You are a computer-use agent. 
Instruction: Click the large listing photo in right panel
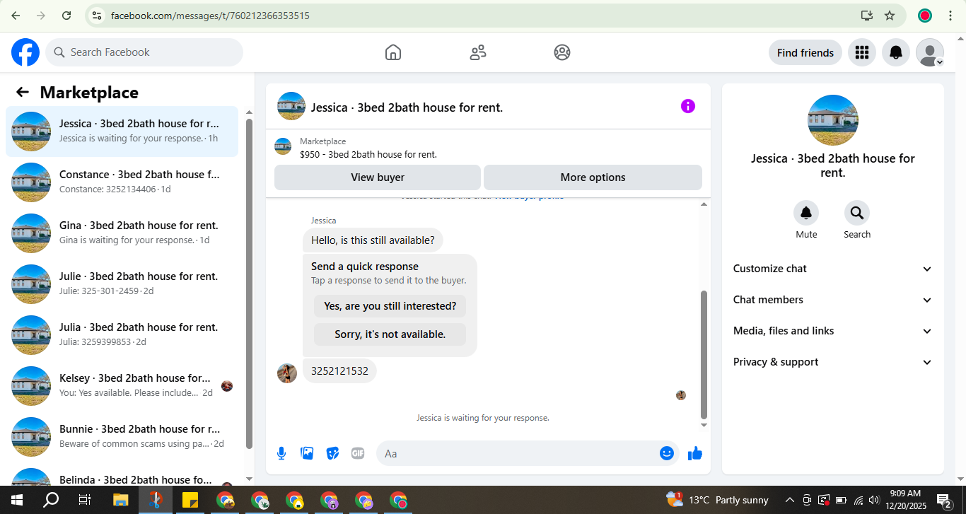[x=833, y=120]
